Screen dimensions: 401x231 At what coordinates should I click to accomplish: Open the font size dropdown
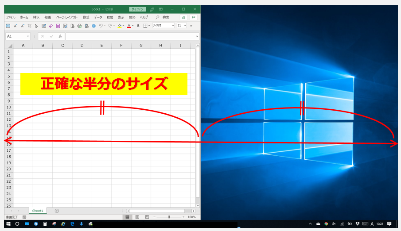tap(185, 26)
